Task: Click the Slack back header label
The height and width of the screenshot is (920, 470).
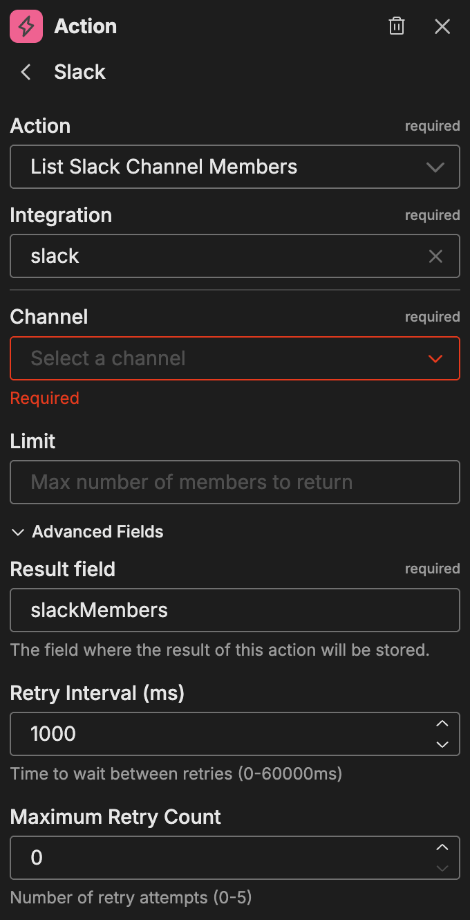Action: coord(79,72)
